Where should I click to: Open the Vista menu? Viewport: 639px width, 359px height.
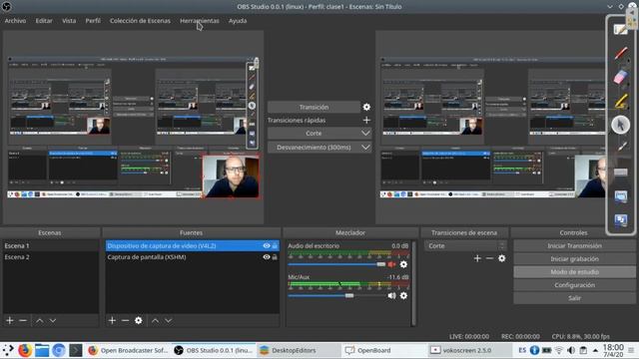point(69,21)
